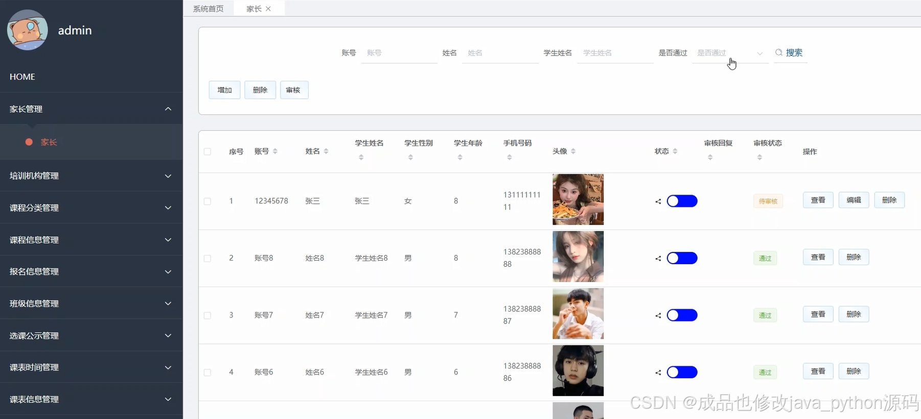This screenshot has width=921, height=419.
Task: Sort by 账号 column arrows
Action: (x=275, y=151)
